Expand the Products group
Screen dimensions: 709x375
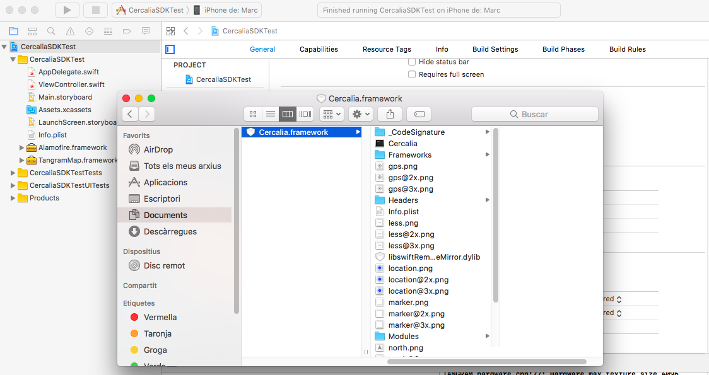click(13, 198)
